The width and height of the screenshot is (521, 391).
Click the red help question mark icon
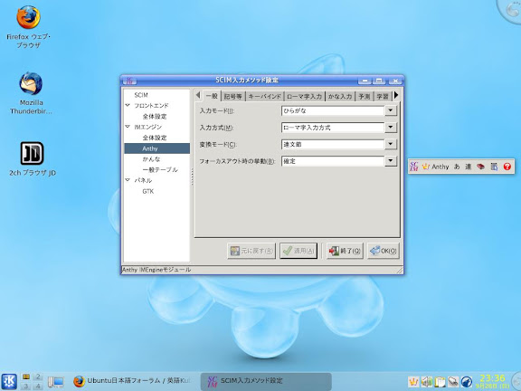(507, 167)
